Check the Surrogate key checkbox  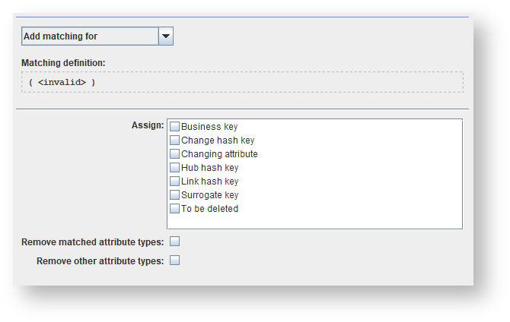pos(175,195)
